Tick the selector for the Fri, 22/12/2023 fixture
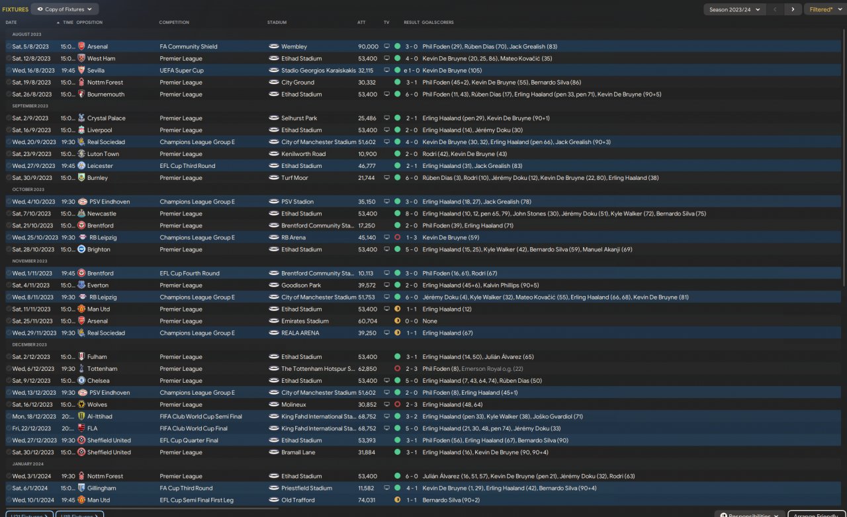The image size is (847, 517). tap(9, 428)
